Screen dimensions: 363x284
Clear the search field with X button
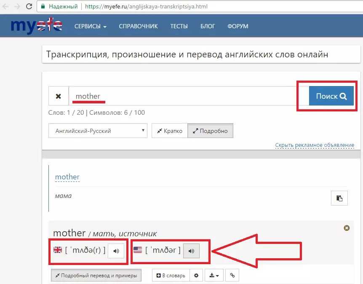[x=59, y=96]
